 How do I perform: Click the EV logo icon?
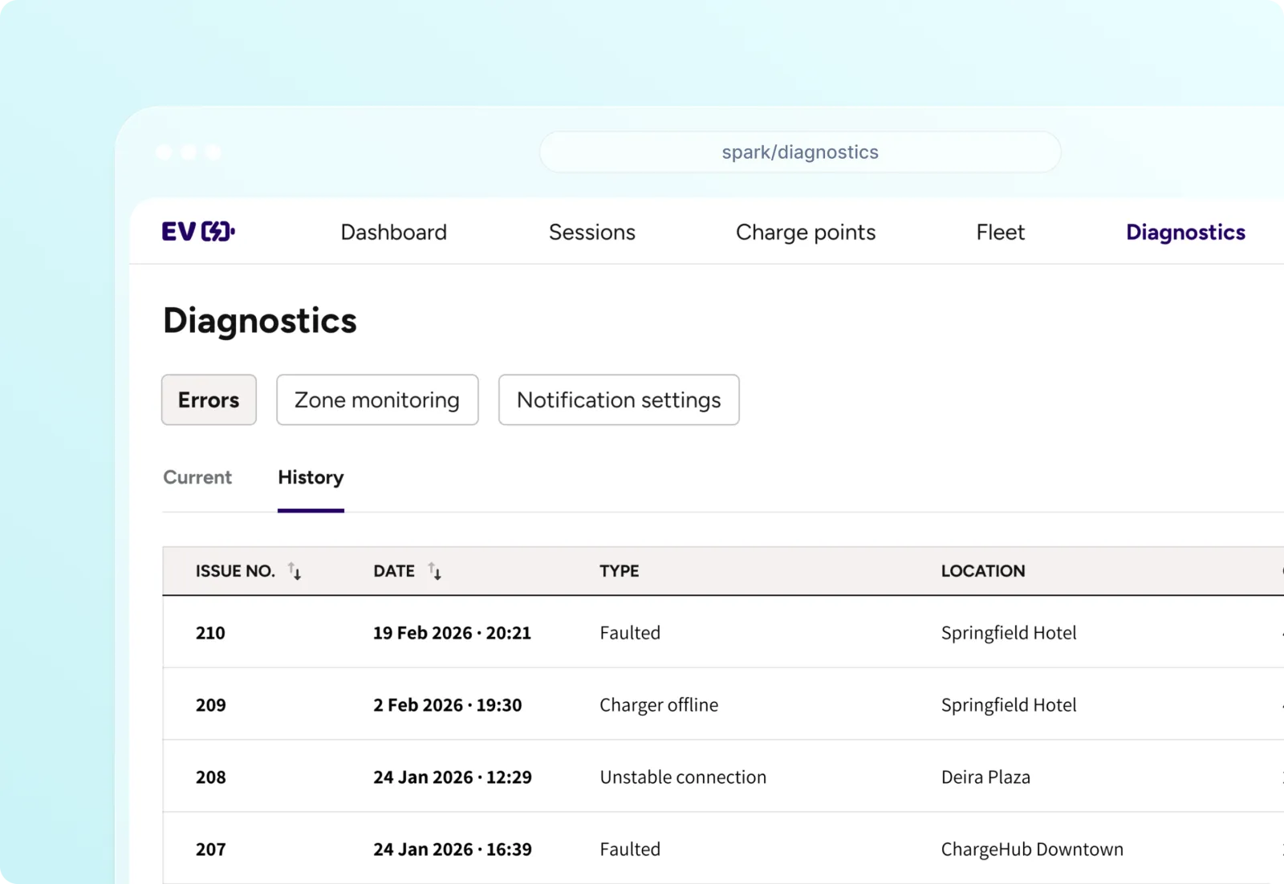(x=197, y=232)
